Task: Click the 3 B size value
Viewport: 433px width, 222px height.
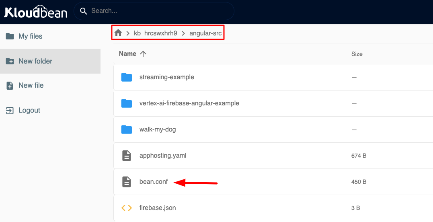Action: 355,208
